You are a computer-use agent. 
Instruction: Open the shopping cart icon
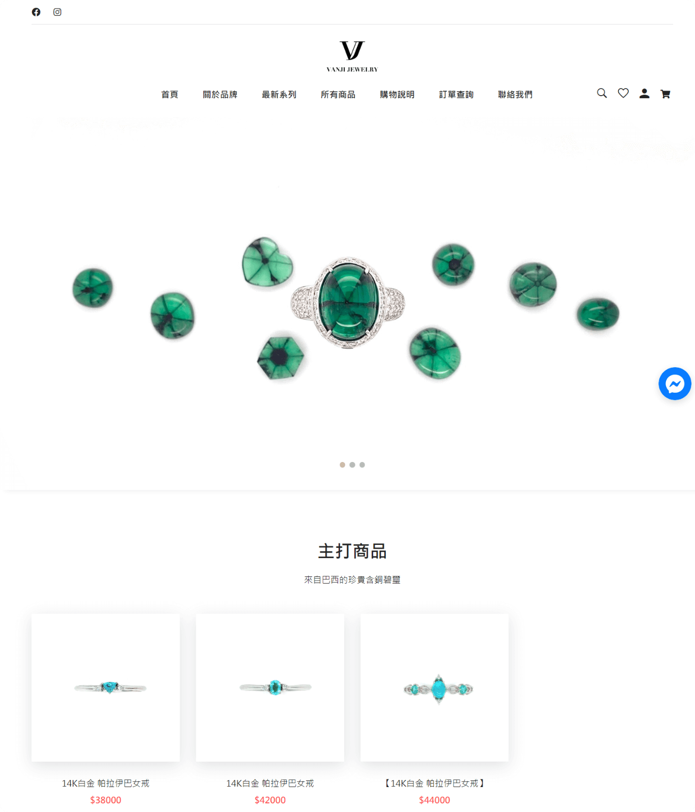click(x=665, y=94)
